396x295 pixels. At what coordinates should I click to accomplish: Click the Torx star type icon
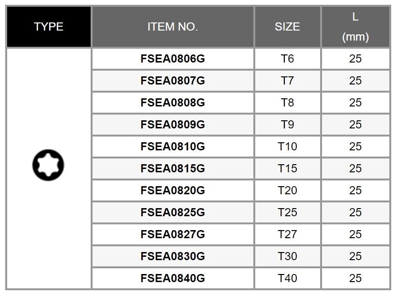click(48, 166)
